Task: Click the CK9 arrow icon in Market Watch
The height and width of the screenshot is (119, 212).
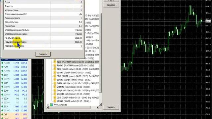Action: 2,115
